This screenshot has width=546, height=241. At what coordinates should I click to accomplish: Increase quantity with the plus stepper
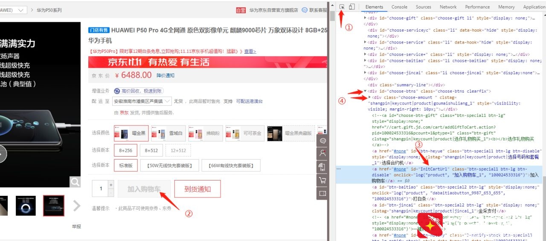tap(111, 185)
